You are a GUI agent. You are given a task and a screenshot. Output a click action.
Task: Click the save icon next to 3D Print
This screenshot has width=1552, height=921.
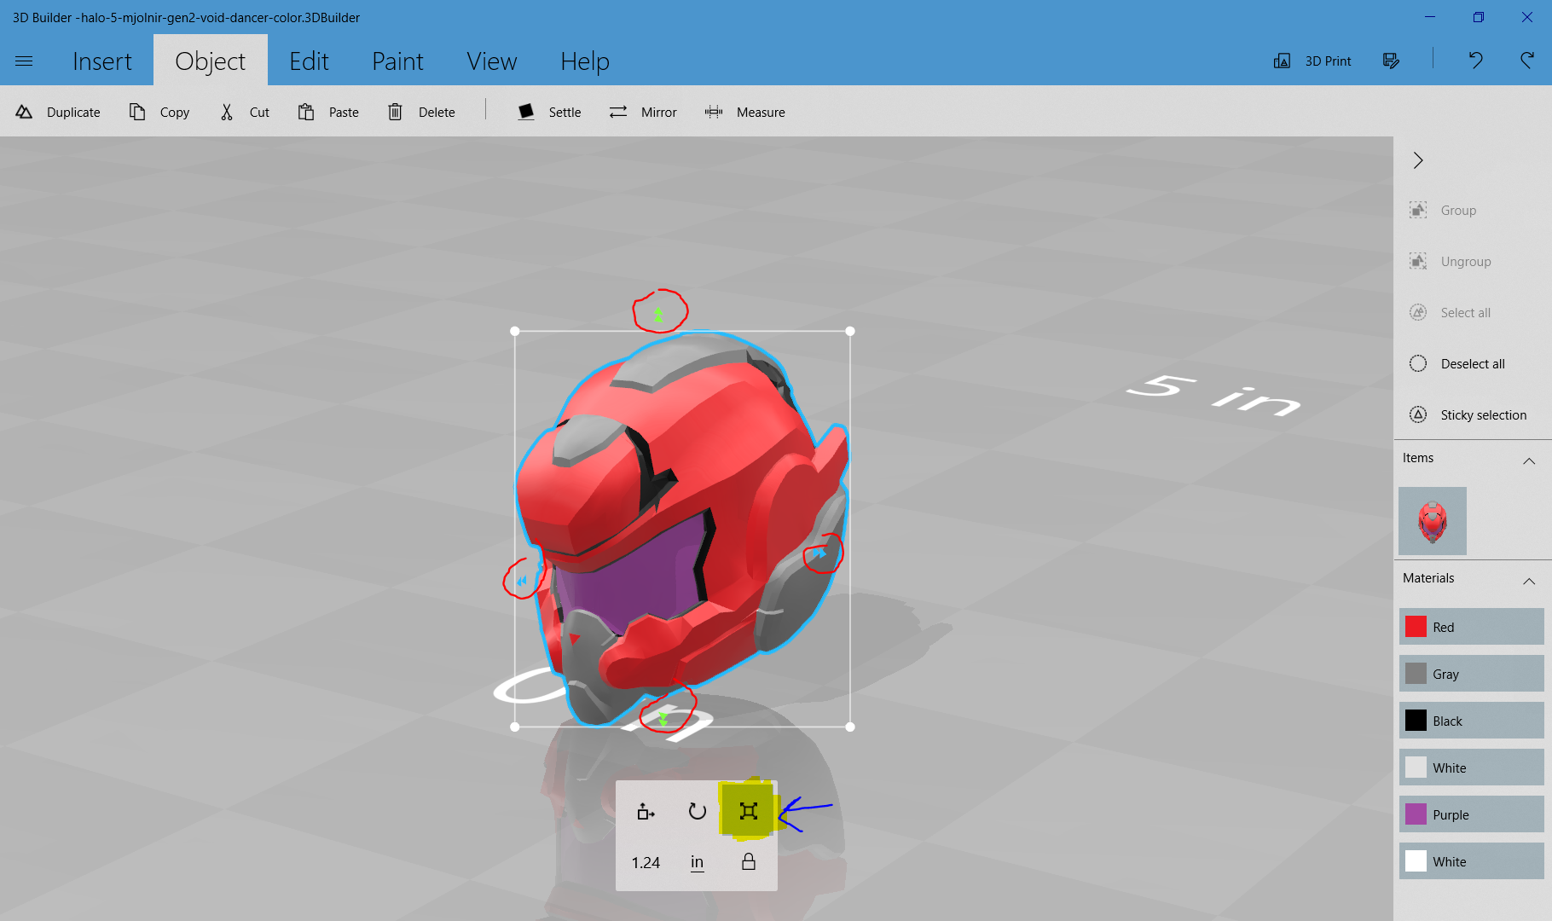tap(1391, 61)
